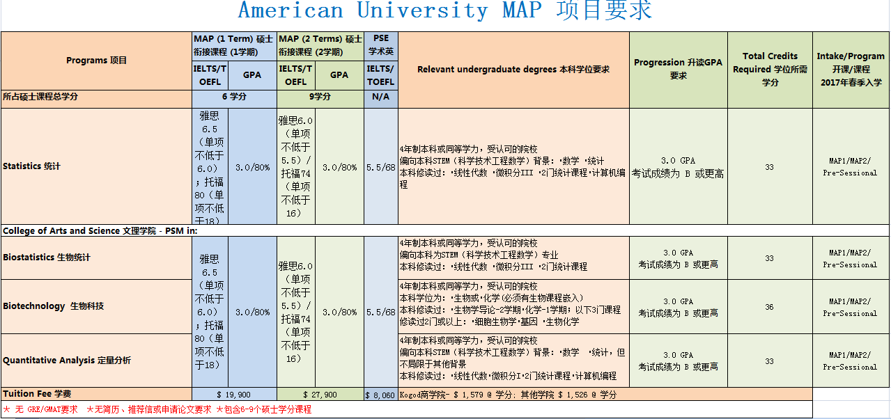Click the PSE 学术英 header cell
The height and width of the screenshot is (419, 891).
click(x=380, y=46)
